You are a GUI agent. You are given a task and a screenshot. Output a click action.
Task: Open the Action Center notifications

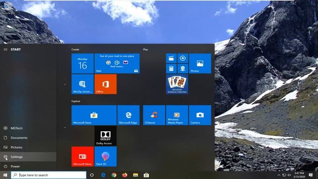pyautogui.click(x=311, y=175)
